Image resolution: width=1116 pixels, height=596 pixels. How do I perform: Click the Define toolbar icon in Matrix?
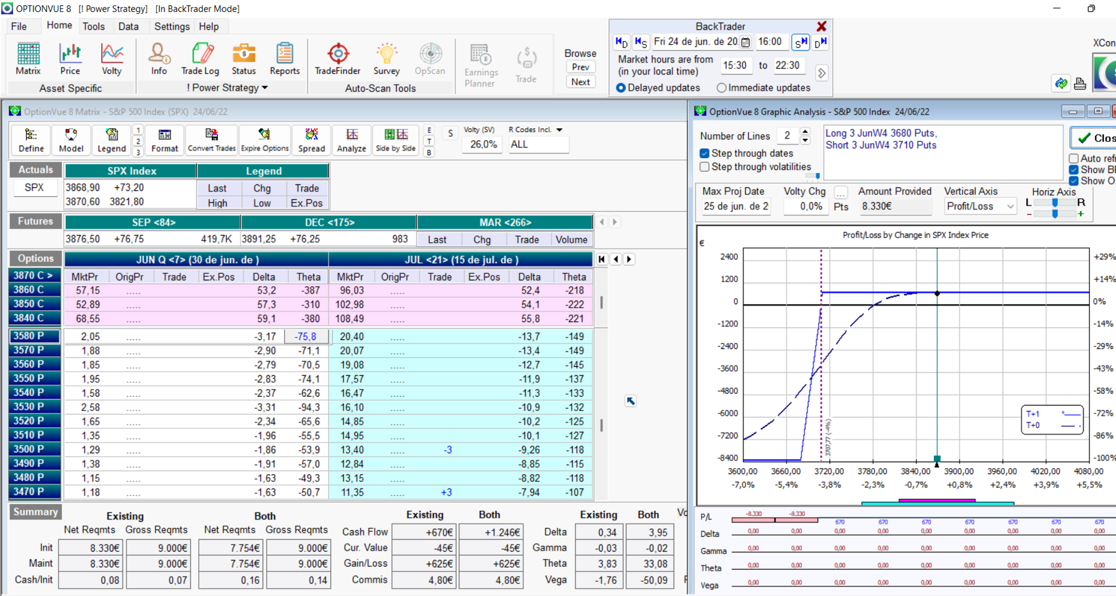(x=31, y=140)
